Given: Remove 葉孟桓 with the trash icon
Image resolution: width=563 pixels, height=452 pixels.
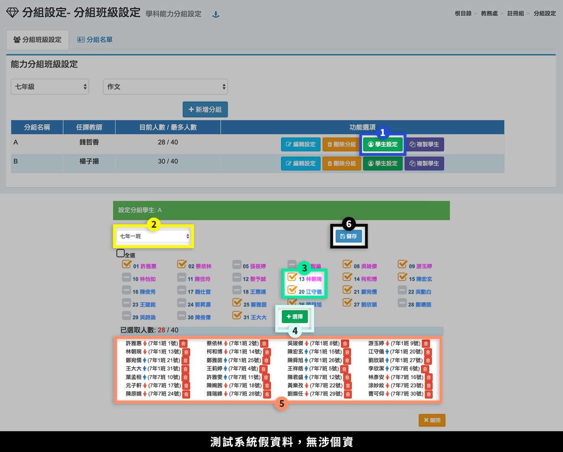Looking at the screenshot, I should click(185, 378).
